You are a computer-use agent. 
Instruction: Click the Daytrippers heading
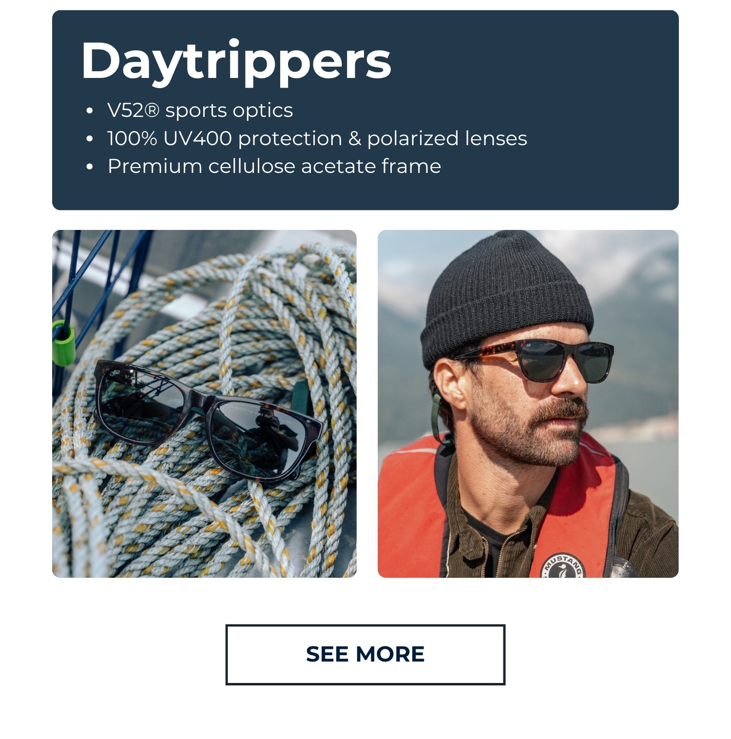click(x=236, y=61)
